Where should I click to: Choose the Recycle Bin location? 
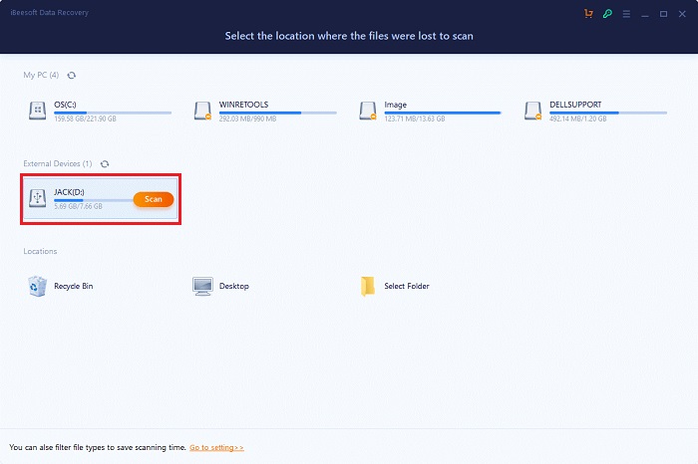pyautogui.click(x=38, y=286)
